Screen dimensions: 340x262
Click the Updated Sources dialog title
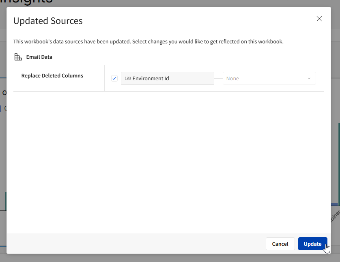click(x=48, y=21)
